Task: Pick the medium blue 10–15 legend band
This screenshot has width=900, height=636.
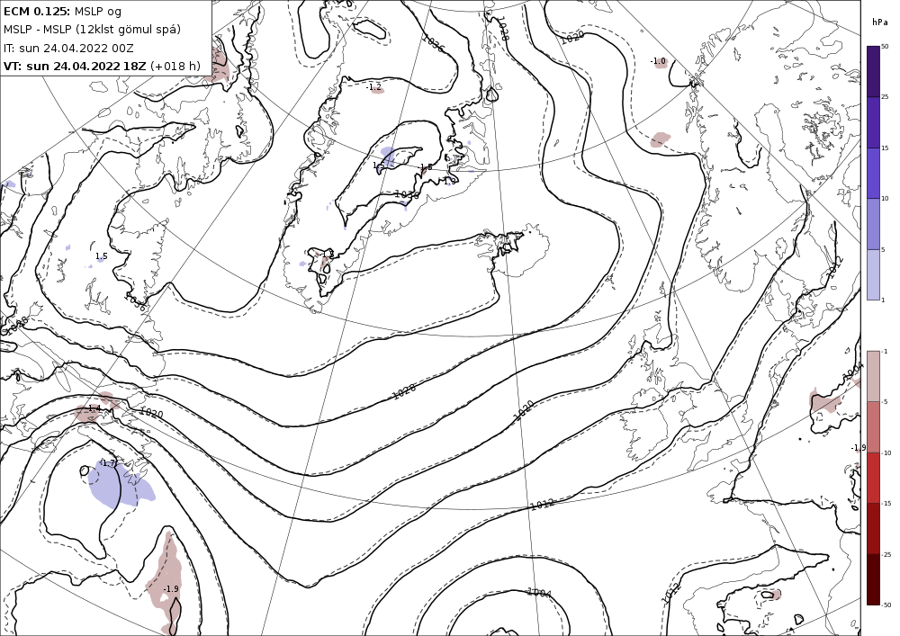Action: coord(873,174)
